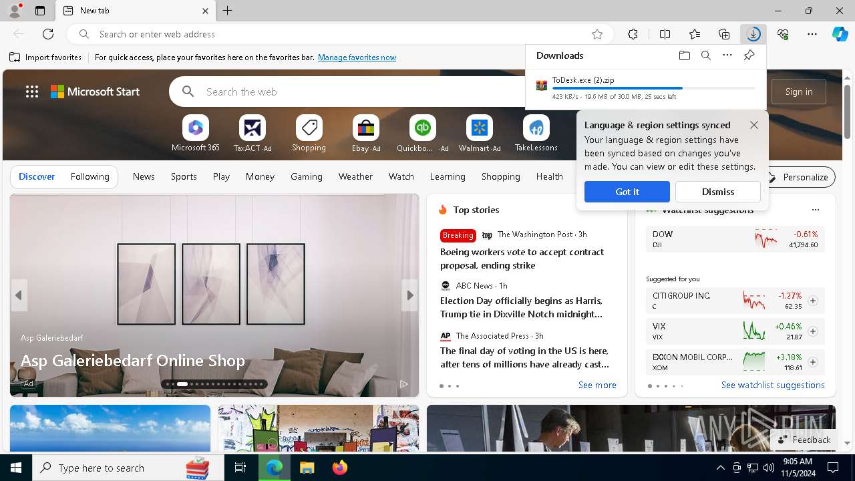This screenshot has width=855, height=481.
Task: Click the Feedback button
Action: pyautogui.click(x=804, y=440)
